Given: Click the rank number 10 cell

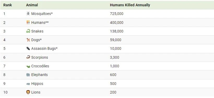Looking at the screenshot, I should click(x=5, y=92).
